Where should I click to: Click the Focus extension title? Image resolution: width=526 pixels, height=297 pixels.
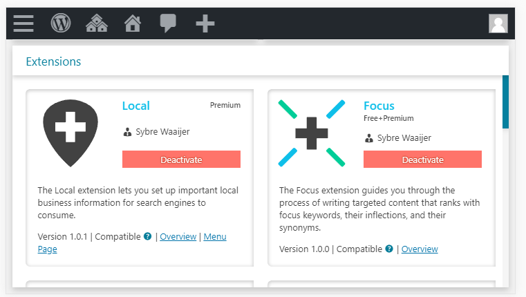[379, 106]
